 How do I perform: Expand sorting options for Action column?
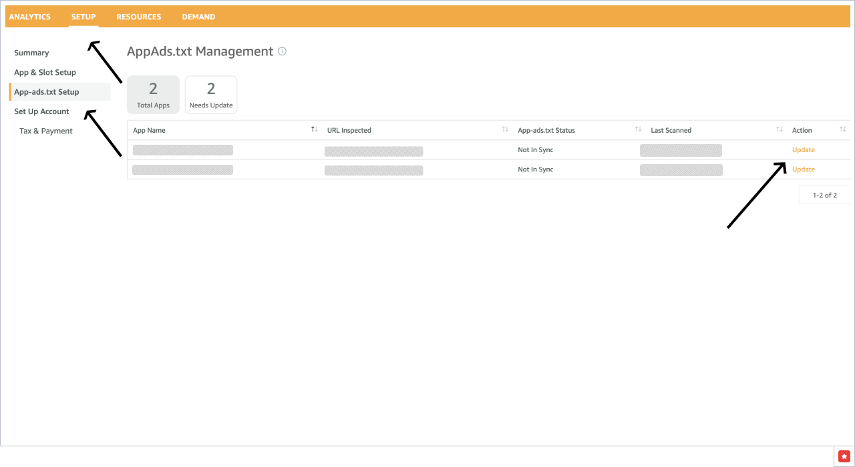(842, 129)
